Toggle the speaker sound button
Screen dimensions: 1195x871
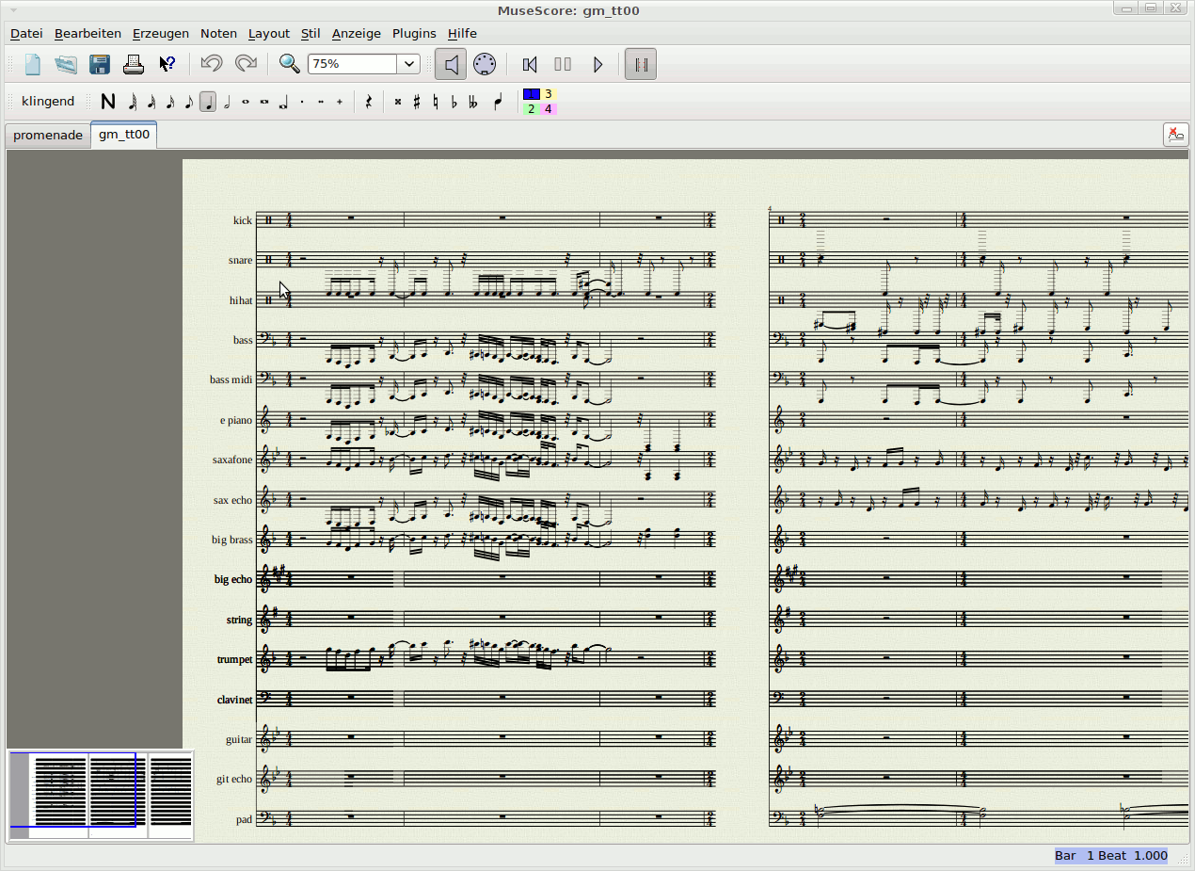[x=452, y=64]
